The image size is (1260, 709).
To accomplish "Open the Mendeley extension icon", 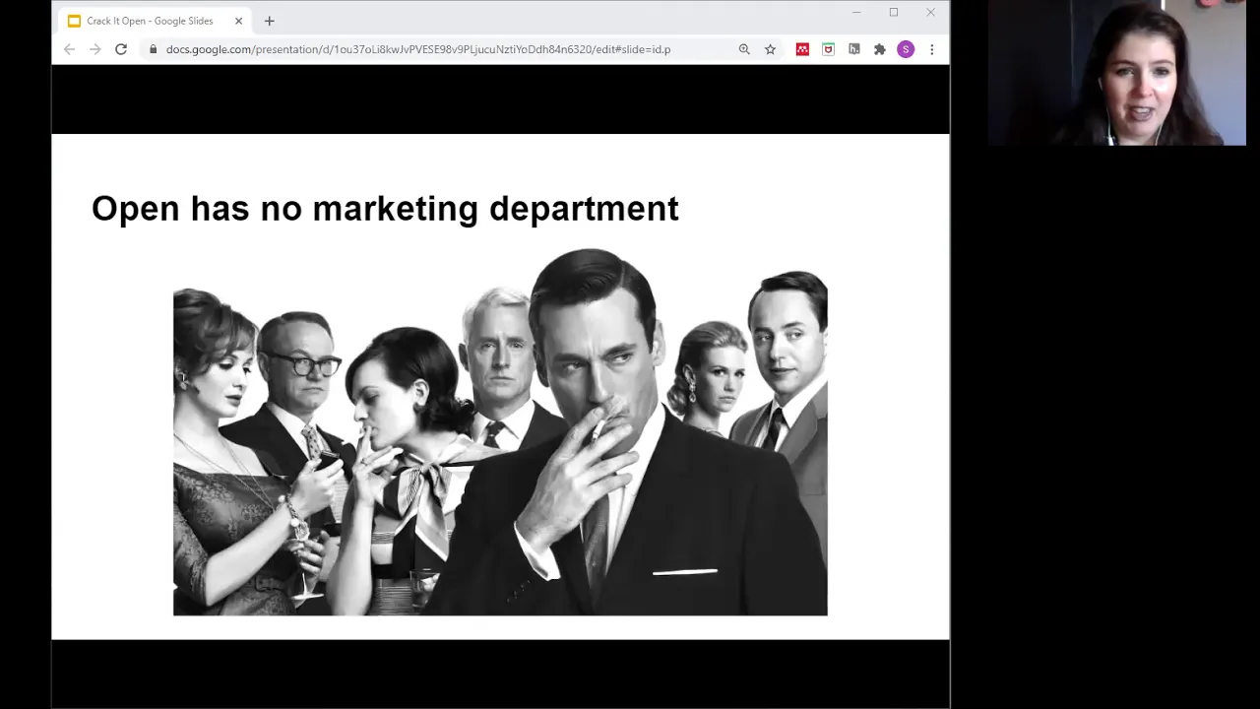I will [x=802, y=49].
